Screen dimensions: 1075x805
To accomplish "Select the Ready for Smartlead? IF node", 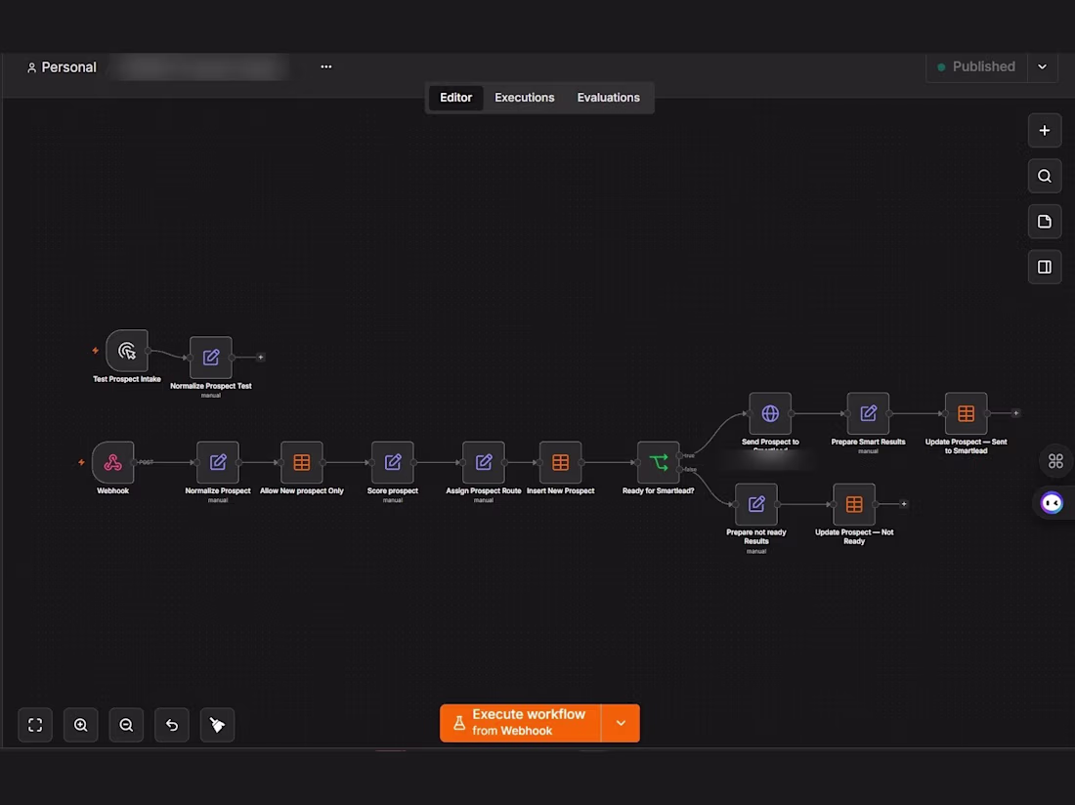I will 658,462.
